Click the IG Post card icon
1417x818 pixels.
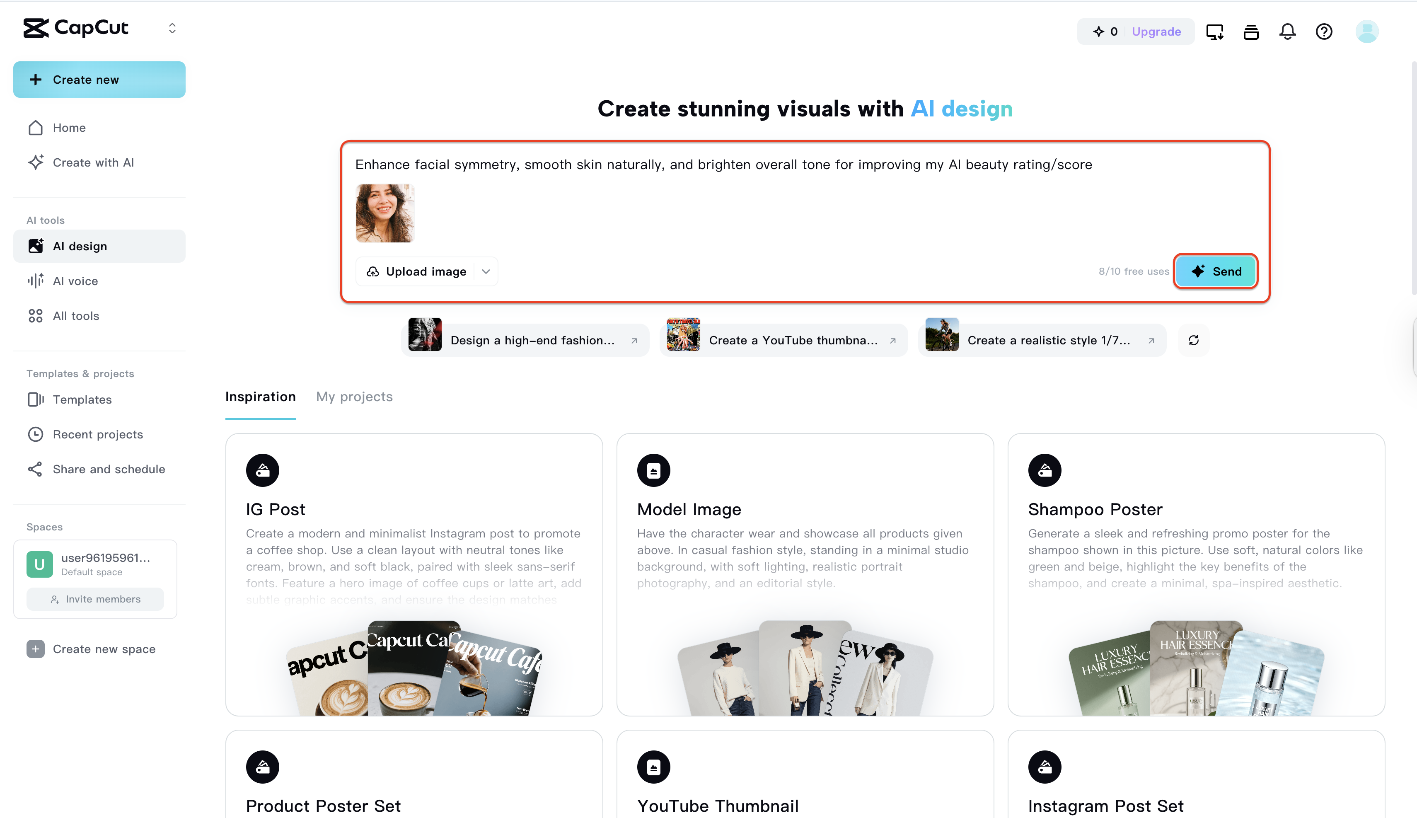[262, 470]
